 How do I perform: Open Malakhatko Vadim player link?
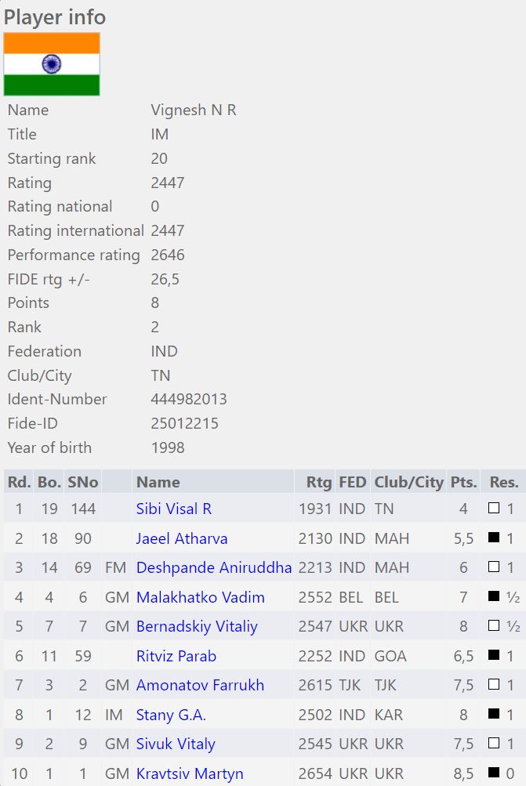point(200,597)
